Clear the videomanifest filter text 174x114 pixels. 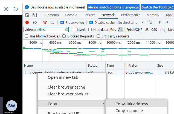pyautogui.click(x=66, y=30)
